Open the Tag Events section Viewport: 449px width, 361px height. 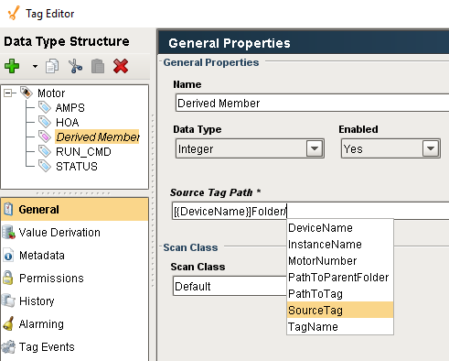coord(75,347)
